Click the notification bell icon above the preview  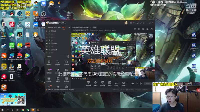point(147,29)
